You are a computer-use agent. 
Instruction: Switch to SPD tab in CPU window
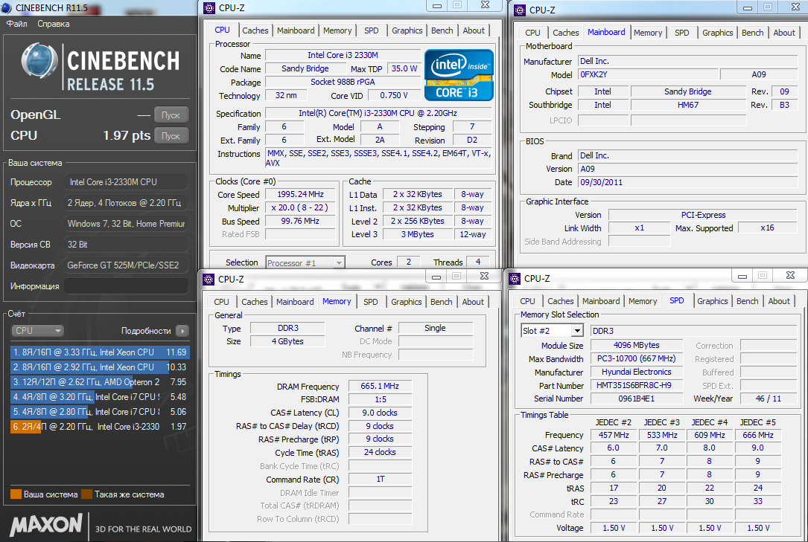tap(371, 30)
